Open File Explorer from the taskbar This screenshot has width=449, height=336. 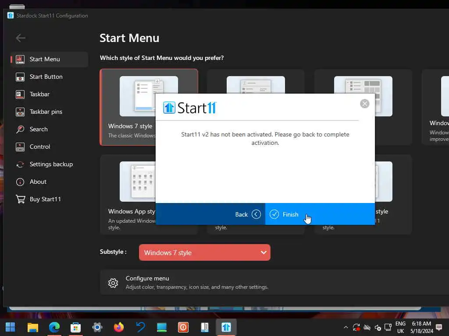click(x=32, y=327)
